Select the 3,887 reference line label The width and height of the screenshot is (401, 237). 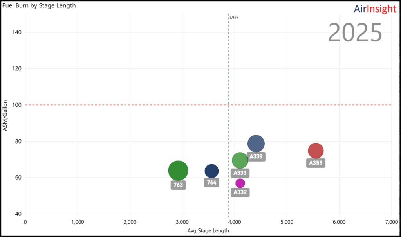[234, 17]
